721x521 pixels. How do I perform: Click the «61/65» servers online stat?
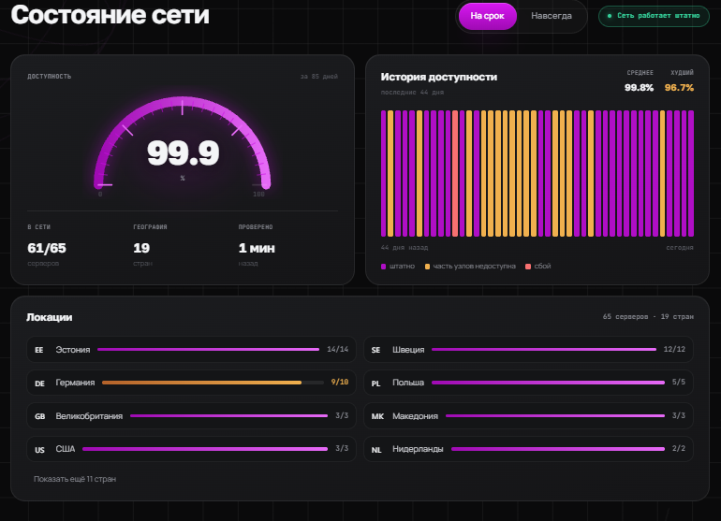pyautogui.click(x=47, y=249)
